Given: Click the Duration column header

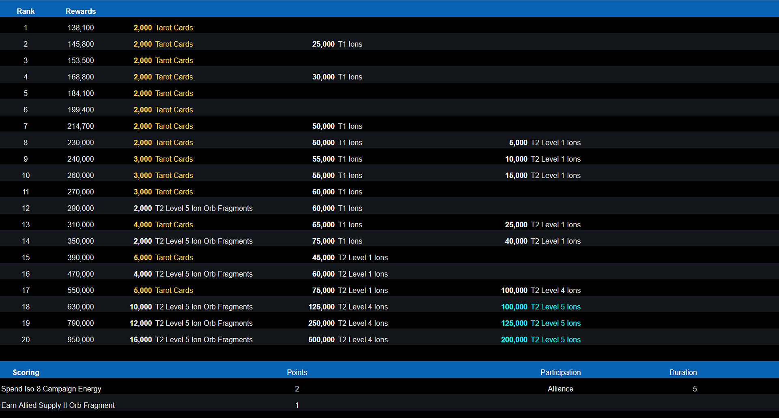Looking at the screenshot, I should click(x=683, y=373).
